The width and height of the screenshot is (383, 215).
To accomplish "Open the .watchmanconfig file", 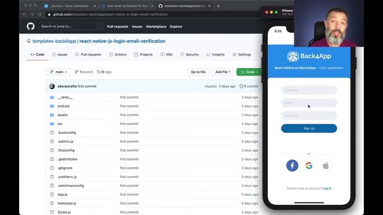I will pyautogui.click(x=71, y=186).
